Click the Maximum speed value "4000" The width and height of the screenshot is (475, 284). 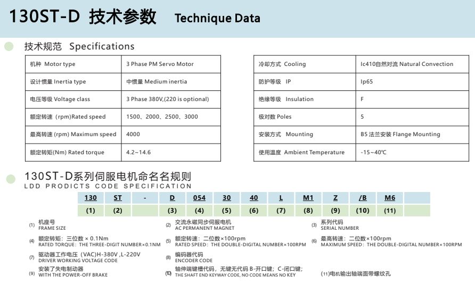tap(133, 134)
